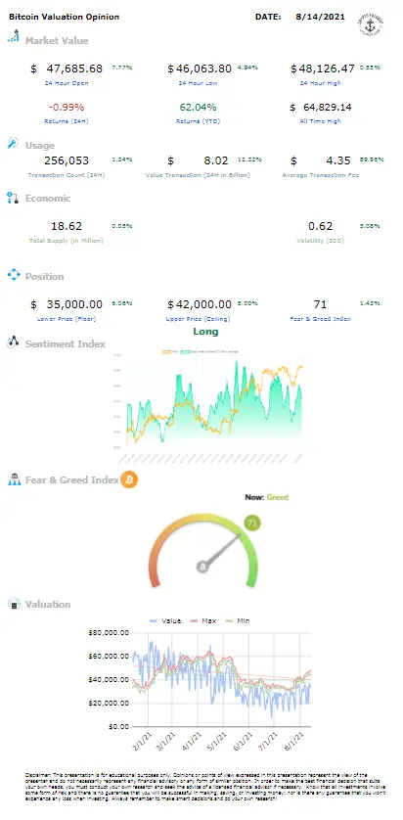Click the 4.35 average fee value
The image size is (403, 820).
click(339, 160)
